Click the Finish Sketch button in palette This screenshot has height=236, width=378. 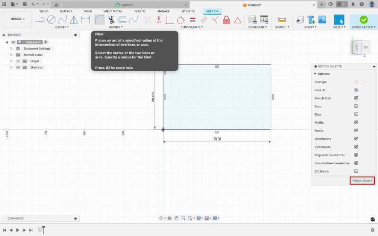[x=362, y=181]
